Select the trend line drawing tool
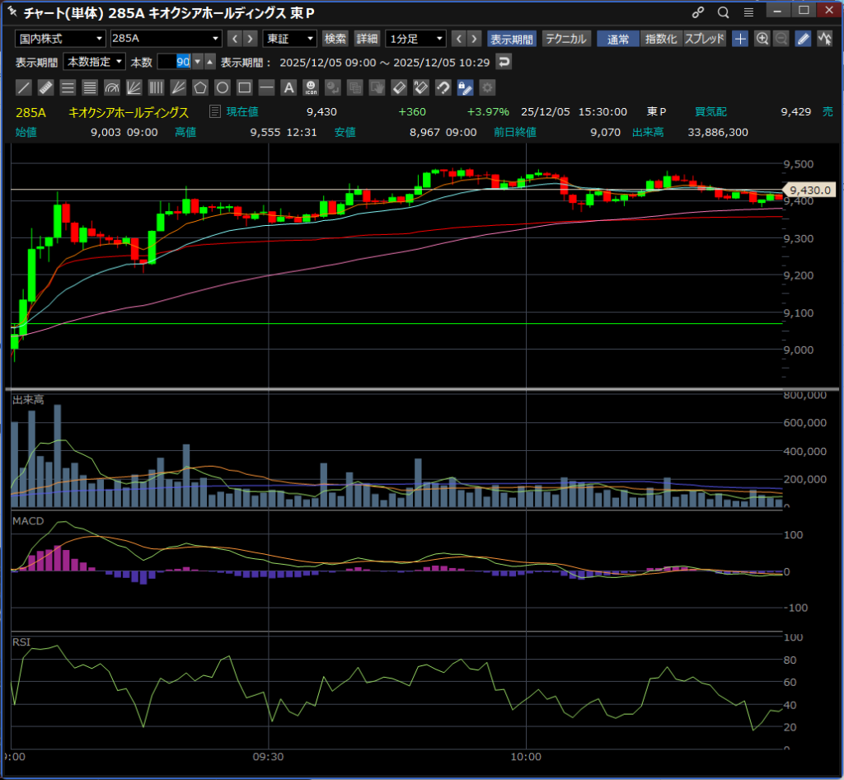The height and width of the screenshot is (780, 844). [x=25, y=87]
